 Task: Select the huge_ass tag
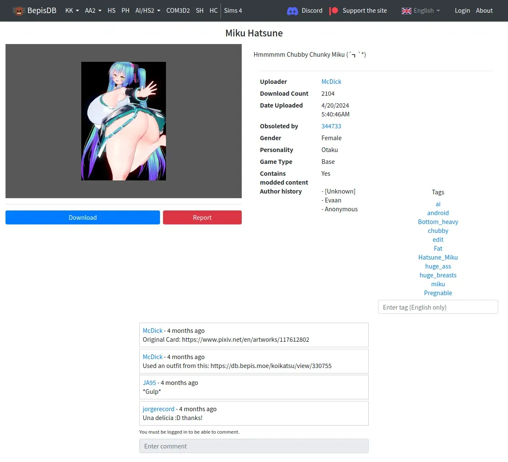point(438,266)
